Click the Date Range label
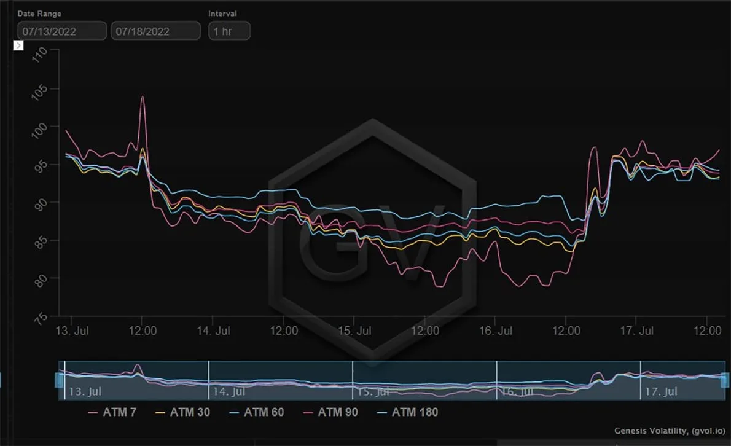731x446 pixels. coord(39,14)
